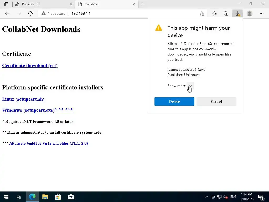Cancel the SmartScreen warning dialog
Image resolution: width=269 pixels, height=202 pixels.
(x=216, y=102)
